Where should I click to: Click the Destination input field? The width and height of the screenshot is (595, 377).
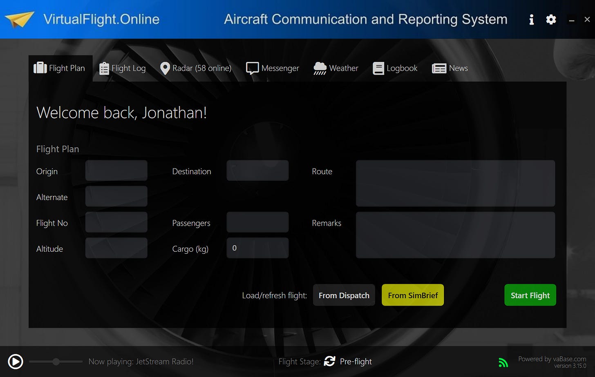coord(257,171)
